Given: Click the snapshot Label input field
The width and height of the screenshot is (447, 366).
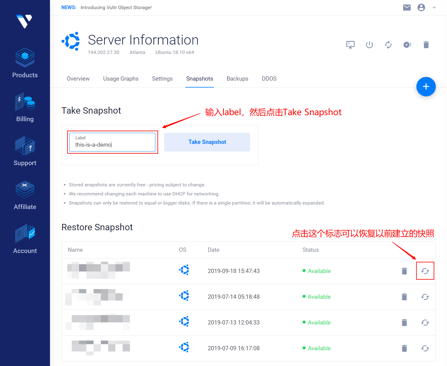Looking at the screenshot, I should click(x=112, y=145).
